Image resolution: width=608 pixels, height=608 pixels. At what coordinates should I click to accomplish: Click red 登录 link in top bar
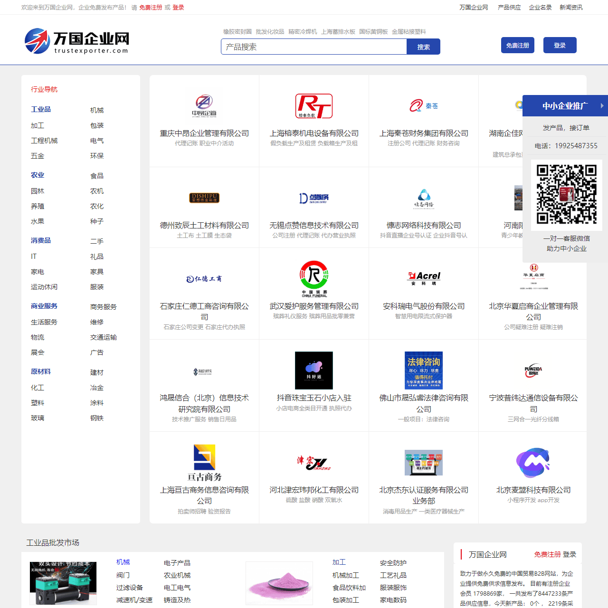click(x=178, y=8)
